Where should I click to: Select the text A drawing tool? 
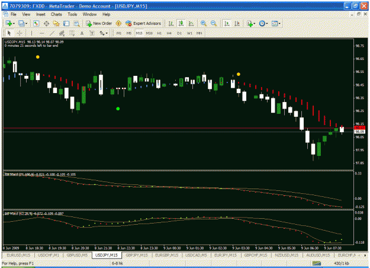coord(82,33)
